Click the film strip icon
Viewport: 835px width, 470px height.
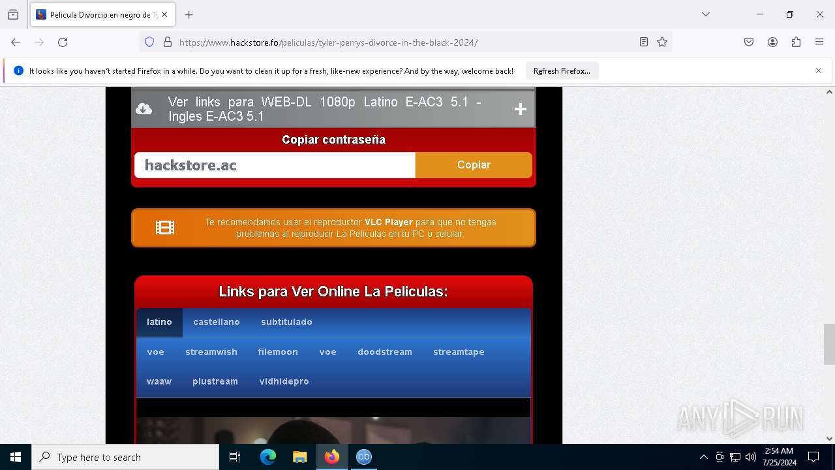pyautogui.click(x=165, y=228)
